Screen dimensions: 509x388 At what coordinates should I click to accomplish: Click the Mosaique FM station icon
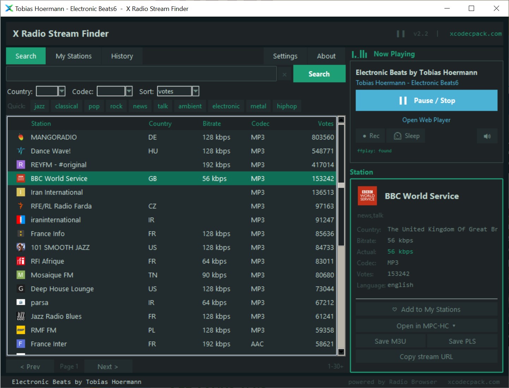point(21,275)
